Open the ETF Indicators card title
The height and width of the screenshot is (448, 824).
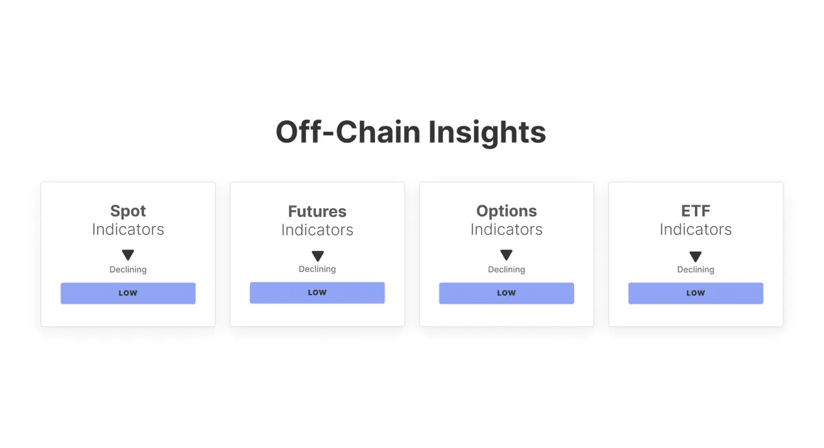(x=696, y=211)
